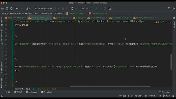The image size is (176, 99).
Task: Click the 51:155 cursor position indicator
Action: [x=136, y=96]
